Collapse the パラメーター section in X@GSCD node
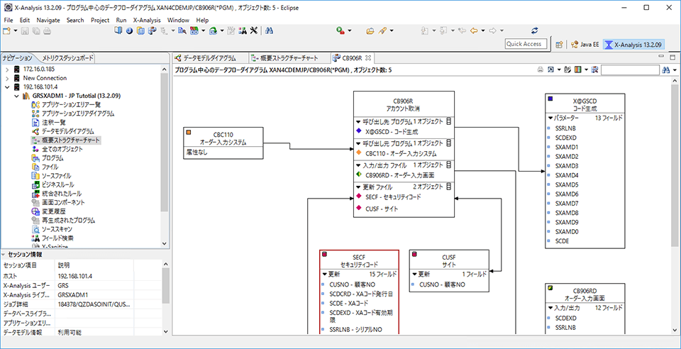Image resolution: width=681 pixels, height=349 pixels. pos(550,118)
